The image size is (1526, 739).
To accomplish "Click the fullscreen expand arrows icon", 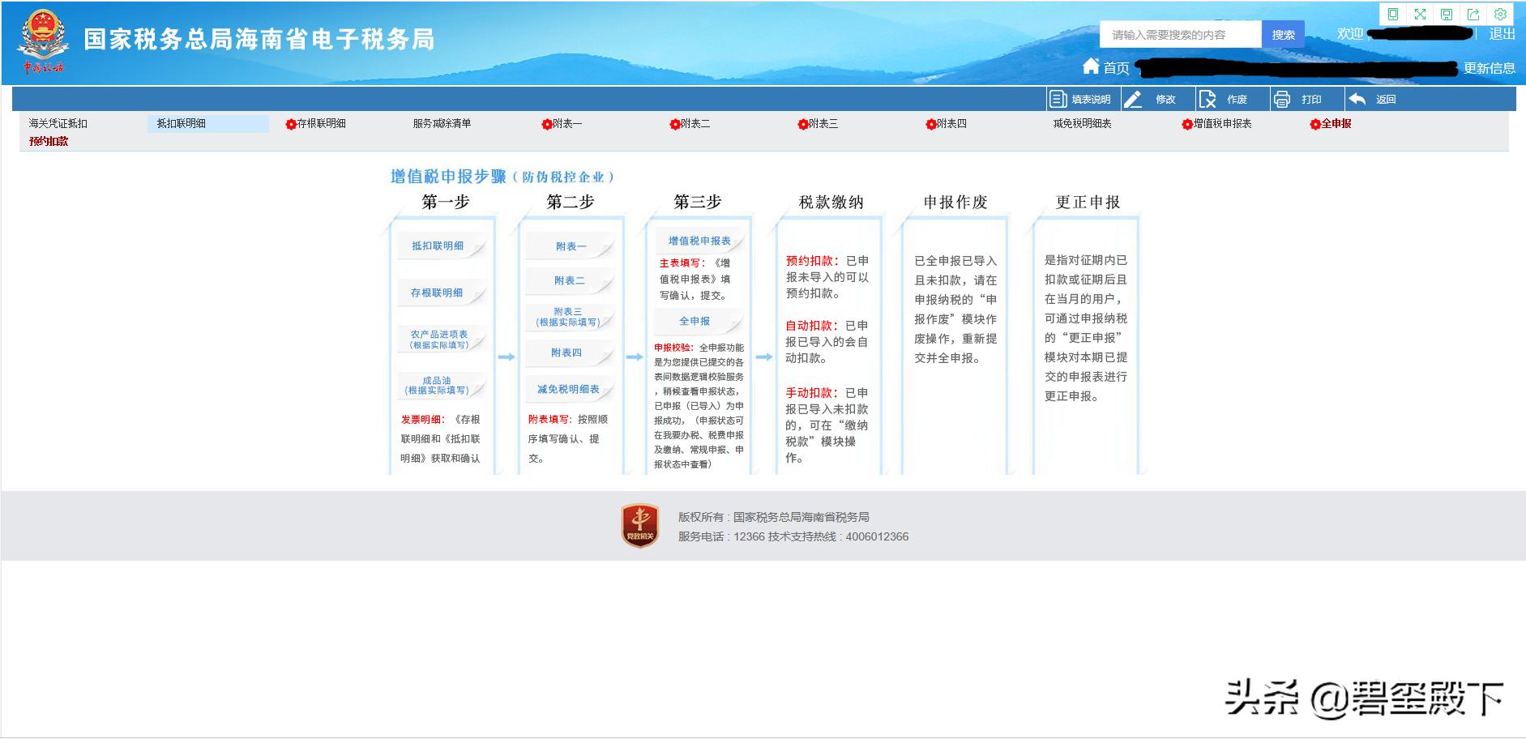I will pyautogui.click(x=1421, y=12).
